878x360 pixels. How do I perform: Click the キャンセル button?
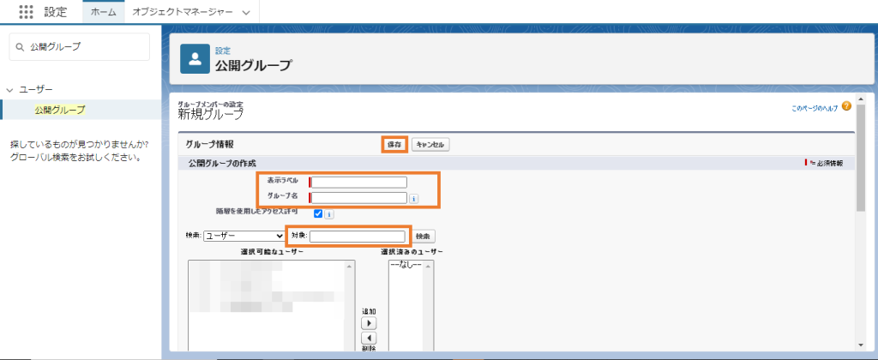[x=430, y=145]
